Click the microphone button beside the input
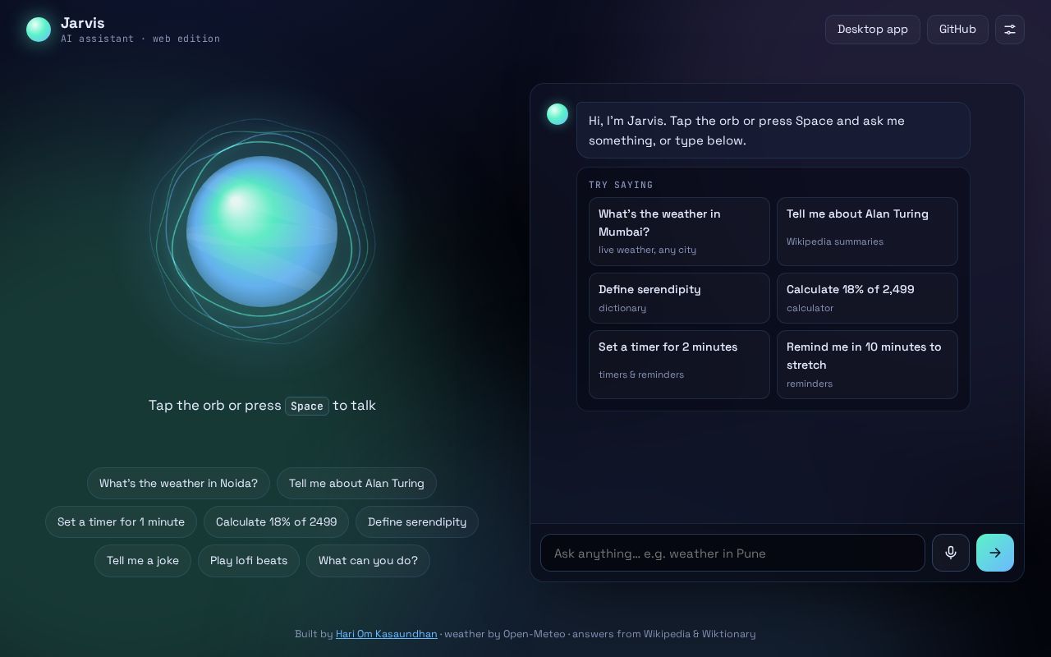Screen dimensions: 1051x657 (951, 553)
